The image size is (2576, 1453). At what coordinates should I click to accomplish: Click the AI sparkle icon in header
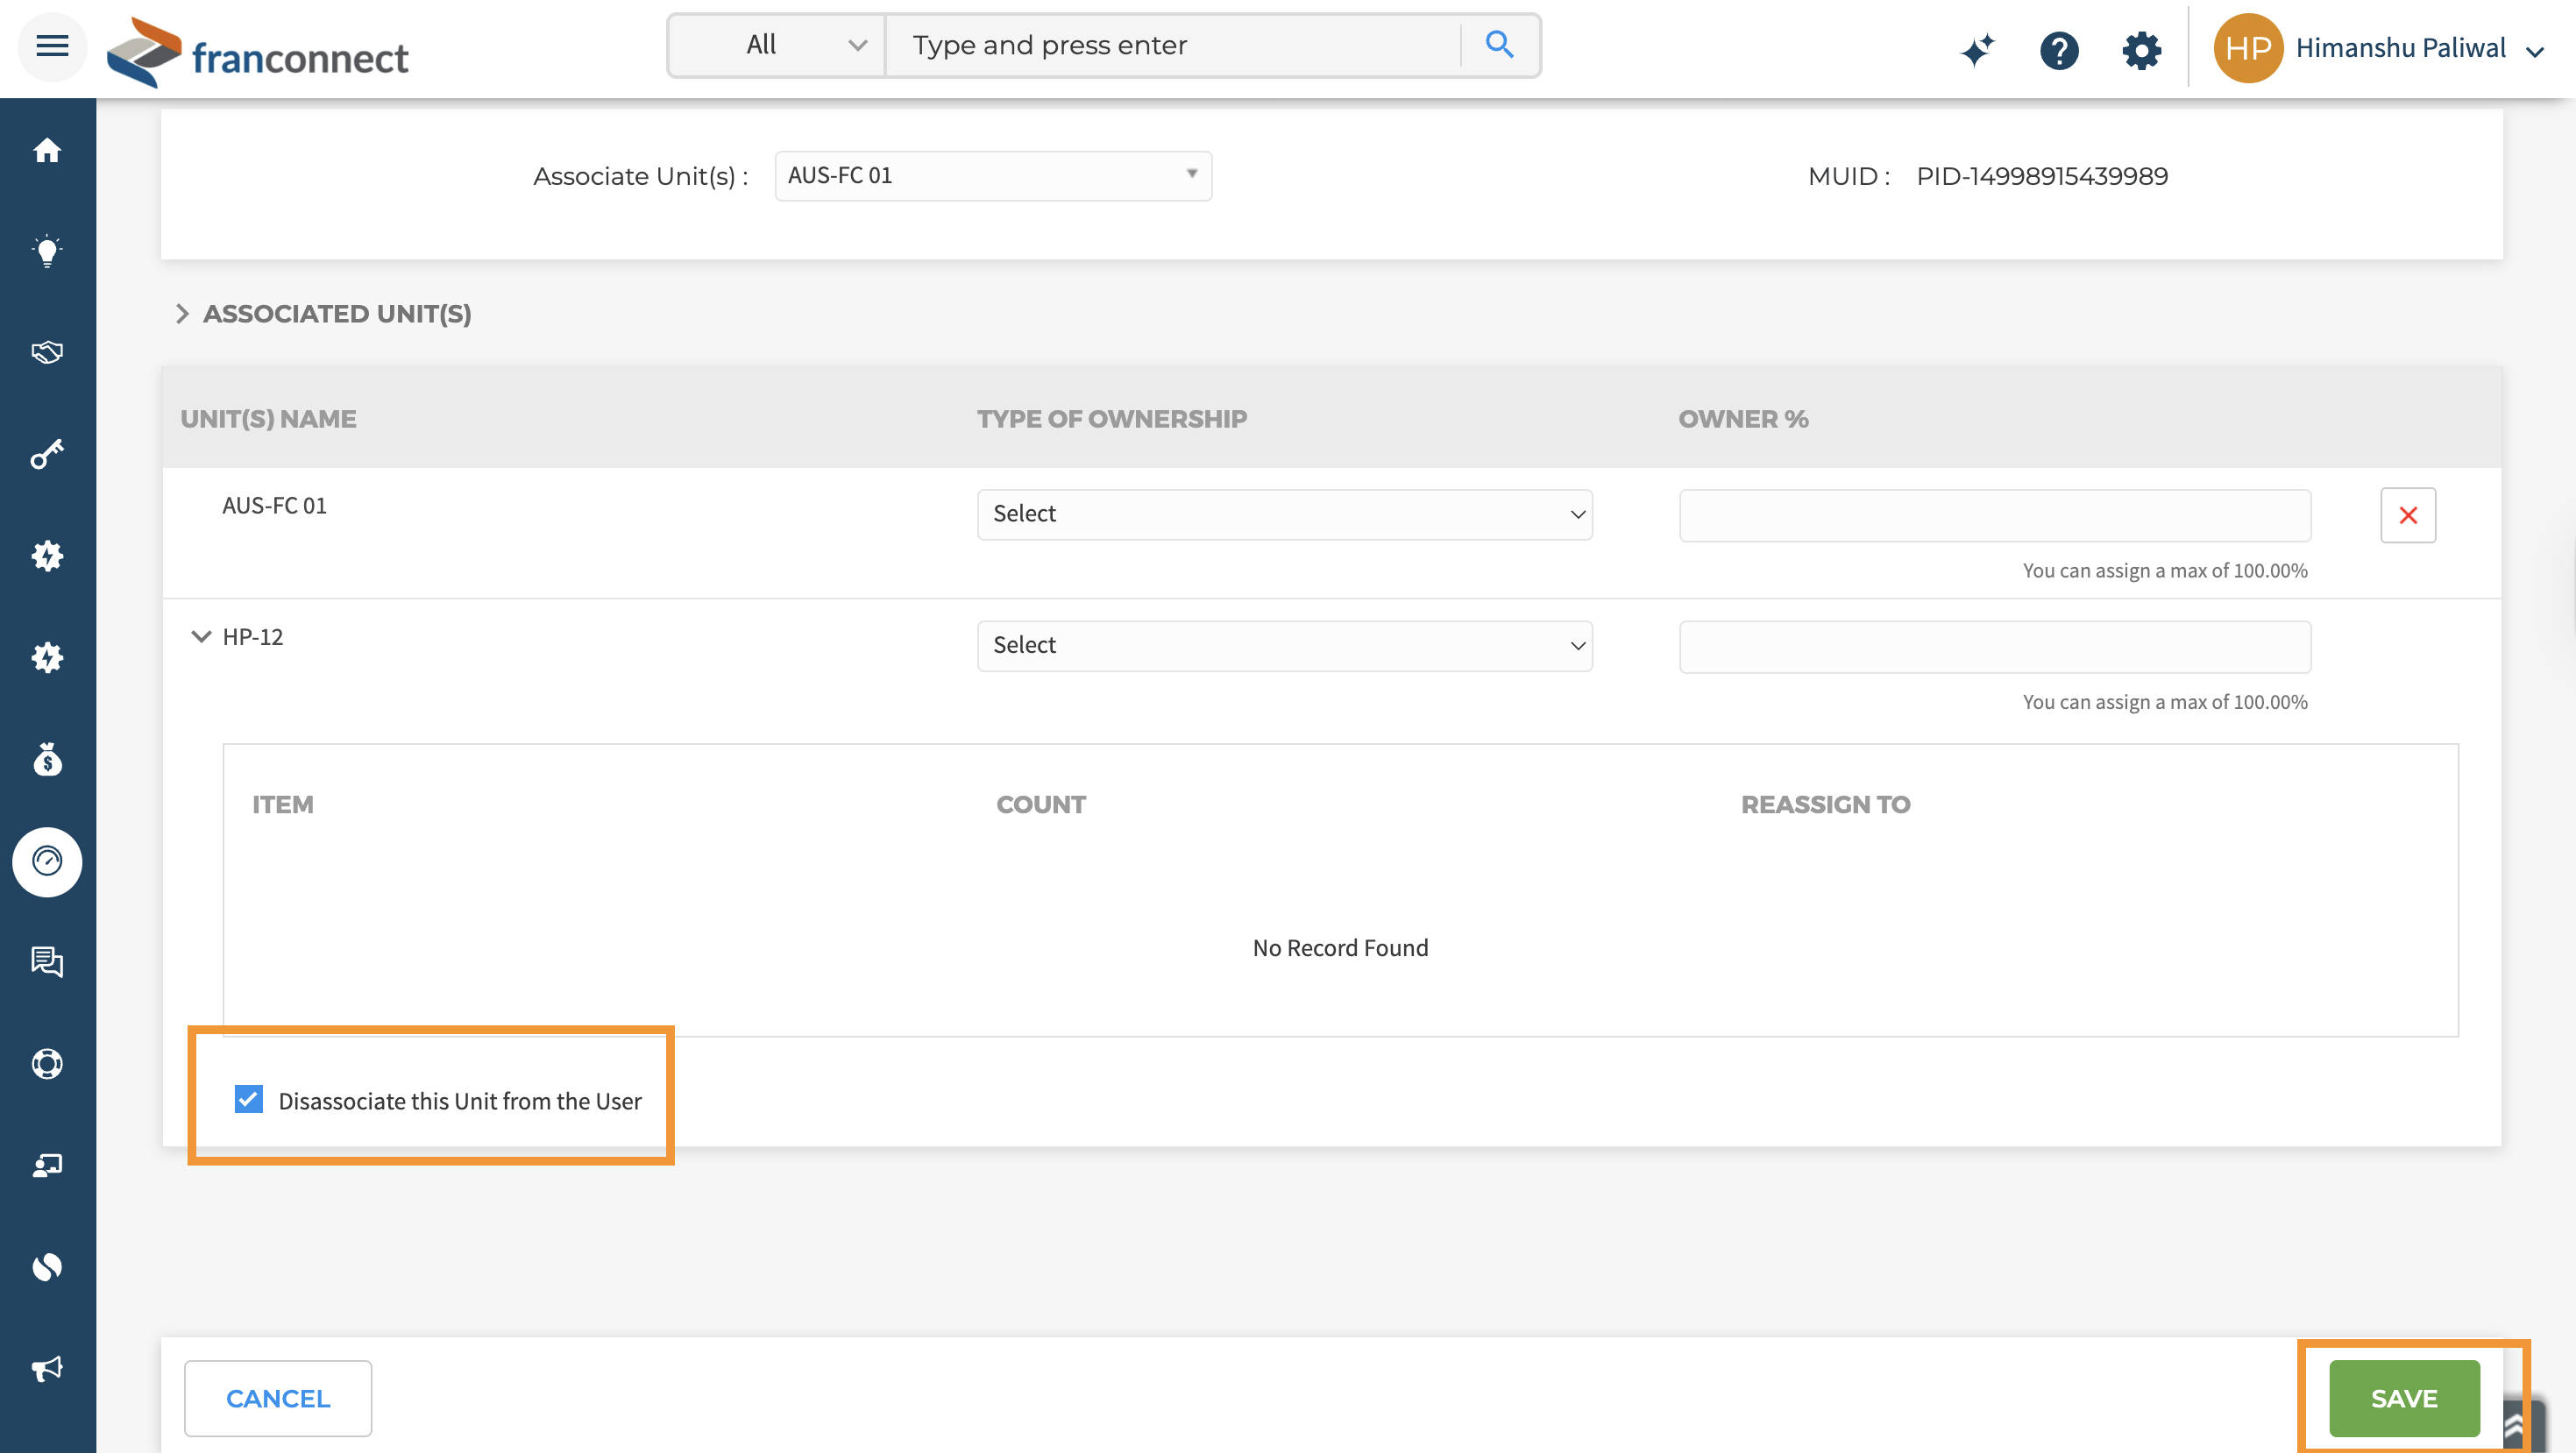(x=1977, y=49)
